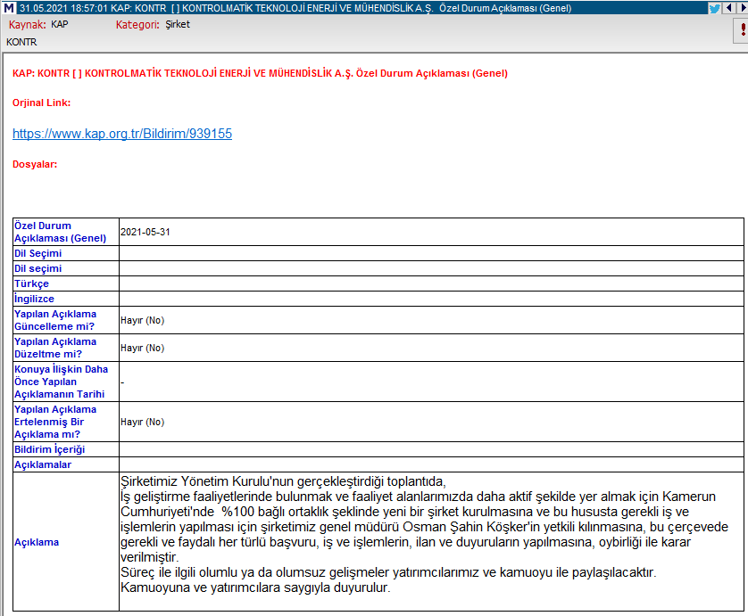Screen dimensions: 748x616
Task: Click the Yapılan Açıklama Güncelleme mi? label
Action: pyautogui.click(x=55, y=320)
